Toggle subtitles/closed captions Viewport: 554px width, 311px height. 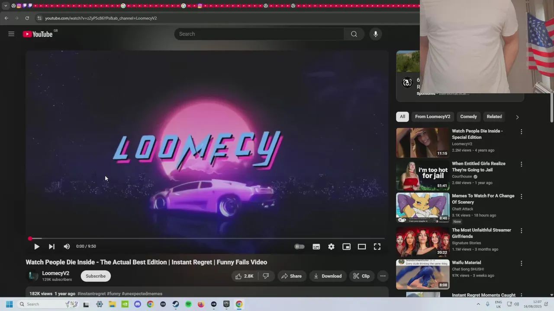[x=316, y=247]
